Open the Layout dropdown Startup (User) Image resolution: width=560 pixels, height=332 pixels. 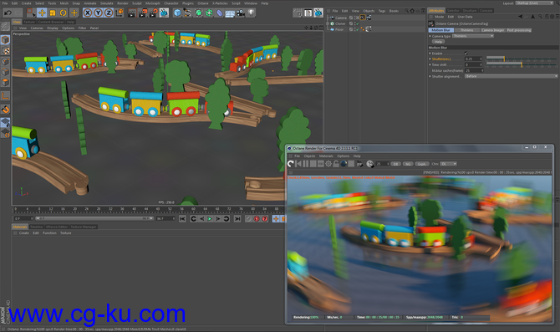[x=534, y=3]
